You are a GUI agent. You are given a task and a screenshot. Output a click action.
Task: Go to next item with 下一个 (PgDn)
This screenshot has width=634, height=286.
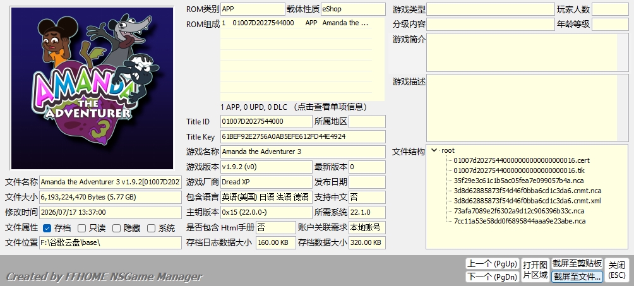click(492, 277)
